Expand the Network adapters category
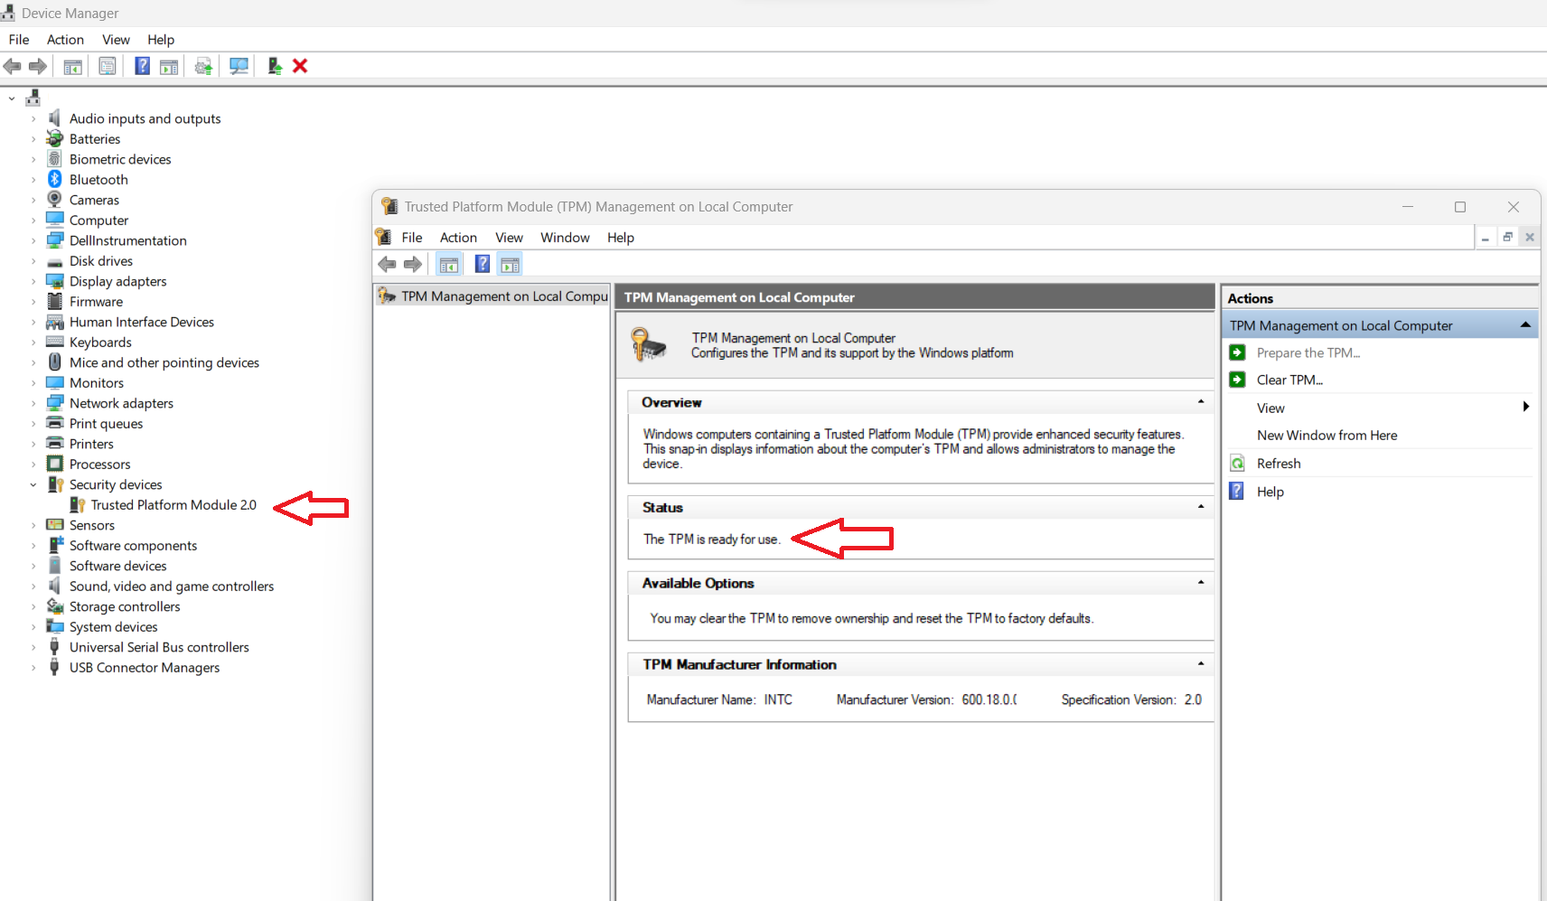The image size is (1547, 901). (33, 403)
